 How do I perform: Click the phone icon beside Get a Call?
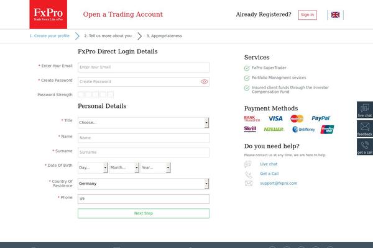pyautogui.click(x=248, y=175)
